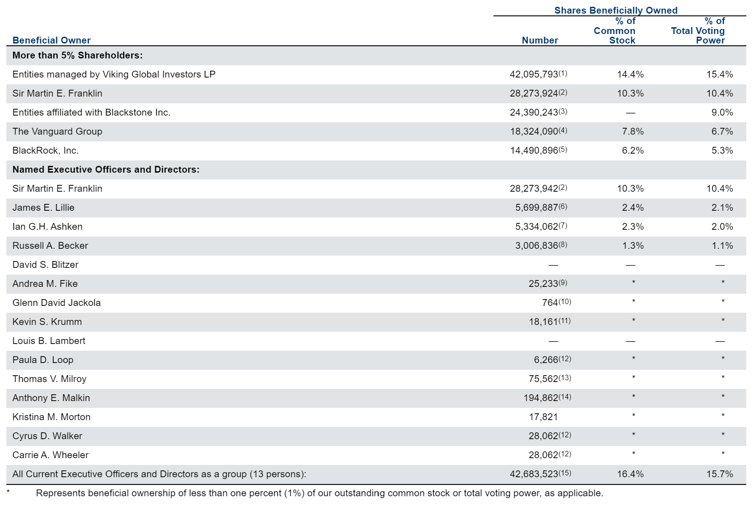Image resolution: width=754 pixels, height=513 pixels.
Task: Click Viking's 14.4% common stock value
Action: tap(630, 74)
